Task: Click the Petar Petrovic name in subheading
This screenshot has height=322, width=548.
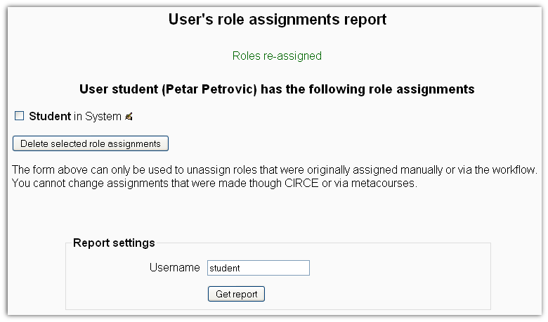Action: [x=209, y=89]
